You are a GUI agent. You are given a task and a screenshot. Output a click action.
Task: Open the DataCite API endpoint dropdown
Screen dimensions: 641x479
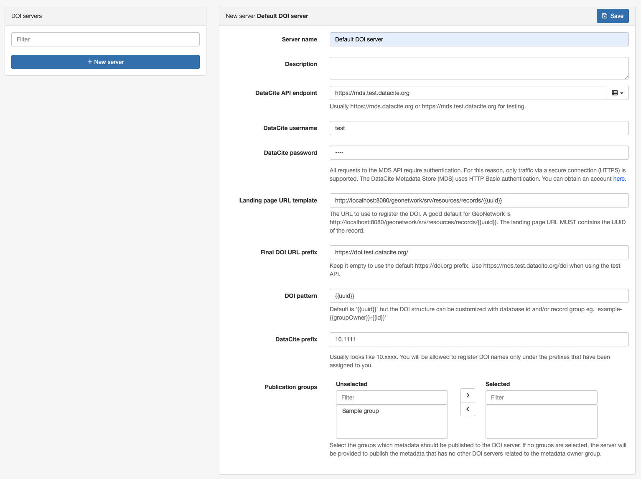pos(617,93)
